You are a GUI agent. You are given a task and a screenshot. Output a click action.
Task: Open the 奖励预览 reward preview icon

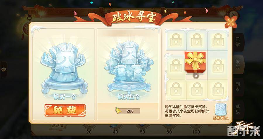click(221, 112)
